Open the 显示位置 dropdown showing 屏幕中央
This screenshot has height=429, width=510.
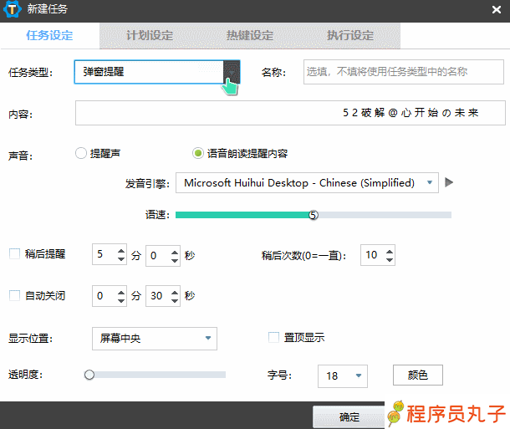(x=155, y=339)
